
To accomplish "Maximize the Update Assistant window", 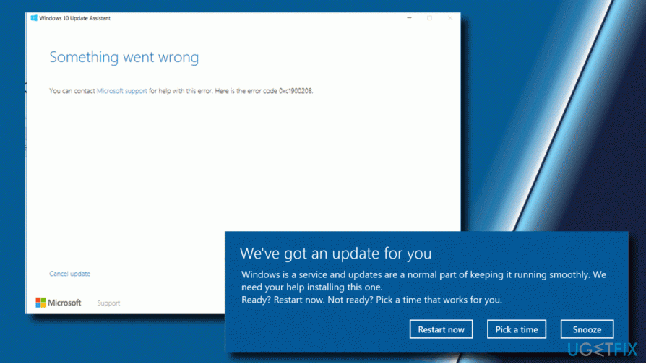I will [429, 18].
